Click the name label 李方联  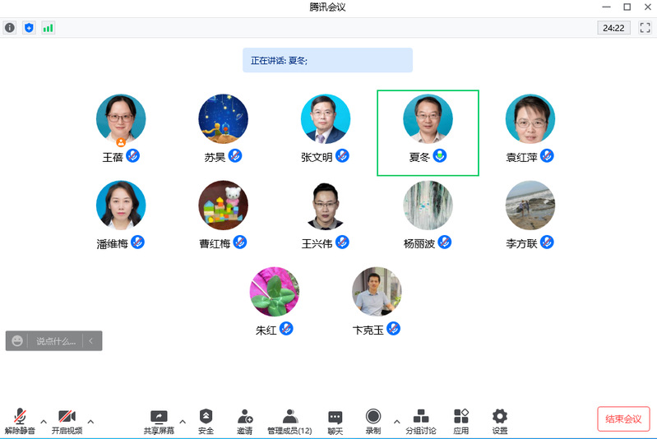(x=521, y=243)
